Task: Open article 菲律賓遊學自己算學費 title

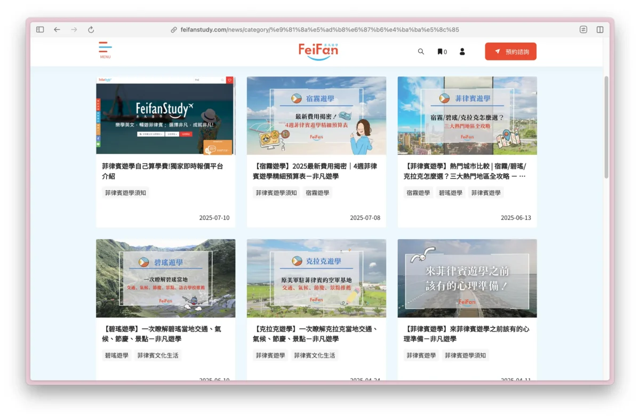Action: (x=163, y=171)
